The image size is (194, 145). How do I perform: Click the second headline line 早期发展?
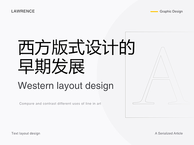point(51,67)
